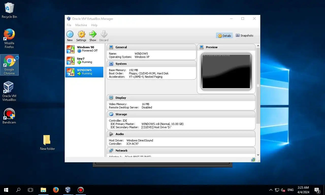
Task: Click the tiny7 Windows 7 icon
Action: click(71, 60)
